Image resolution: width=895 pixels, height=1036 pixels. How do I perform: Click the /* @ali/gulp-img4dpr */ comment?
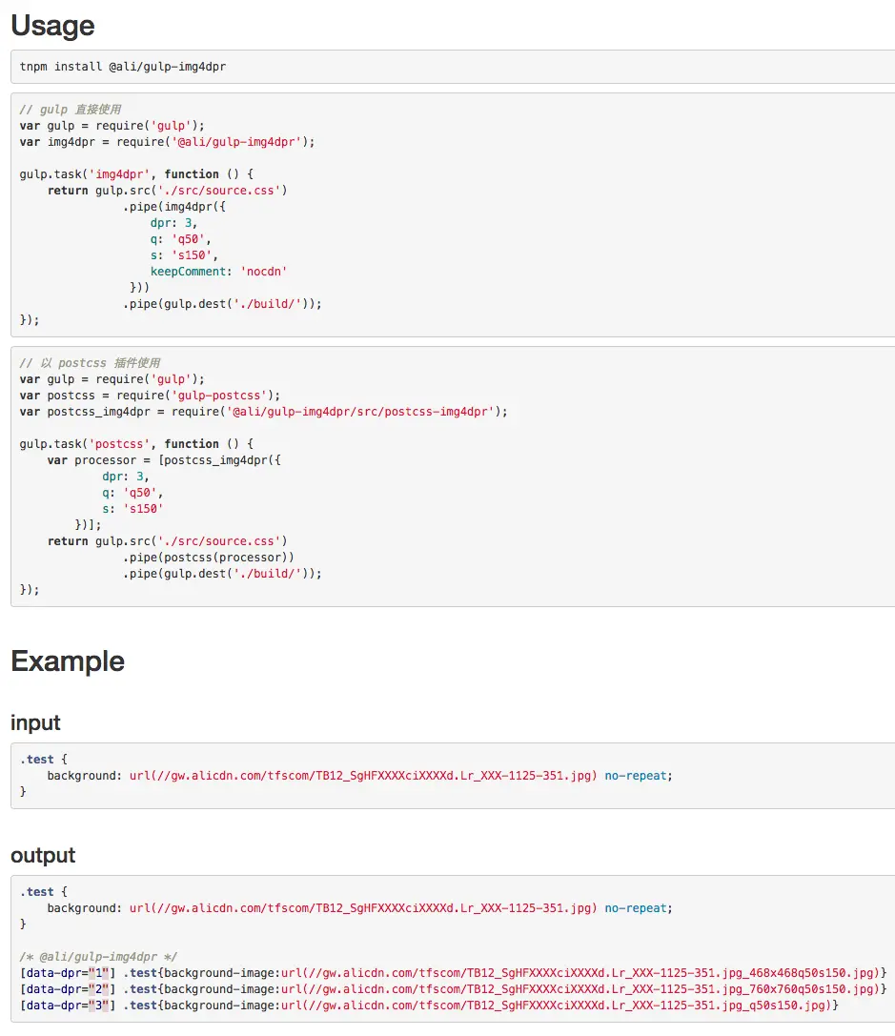98,957
